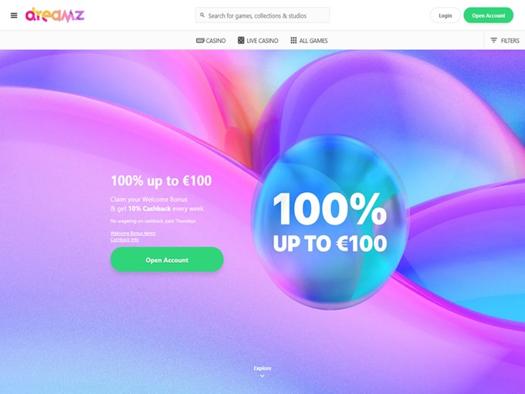Screen dimensions: 525x394
Task: Click the Dreamz logo
Action: (x=55, y=15)
